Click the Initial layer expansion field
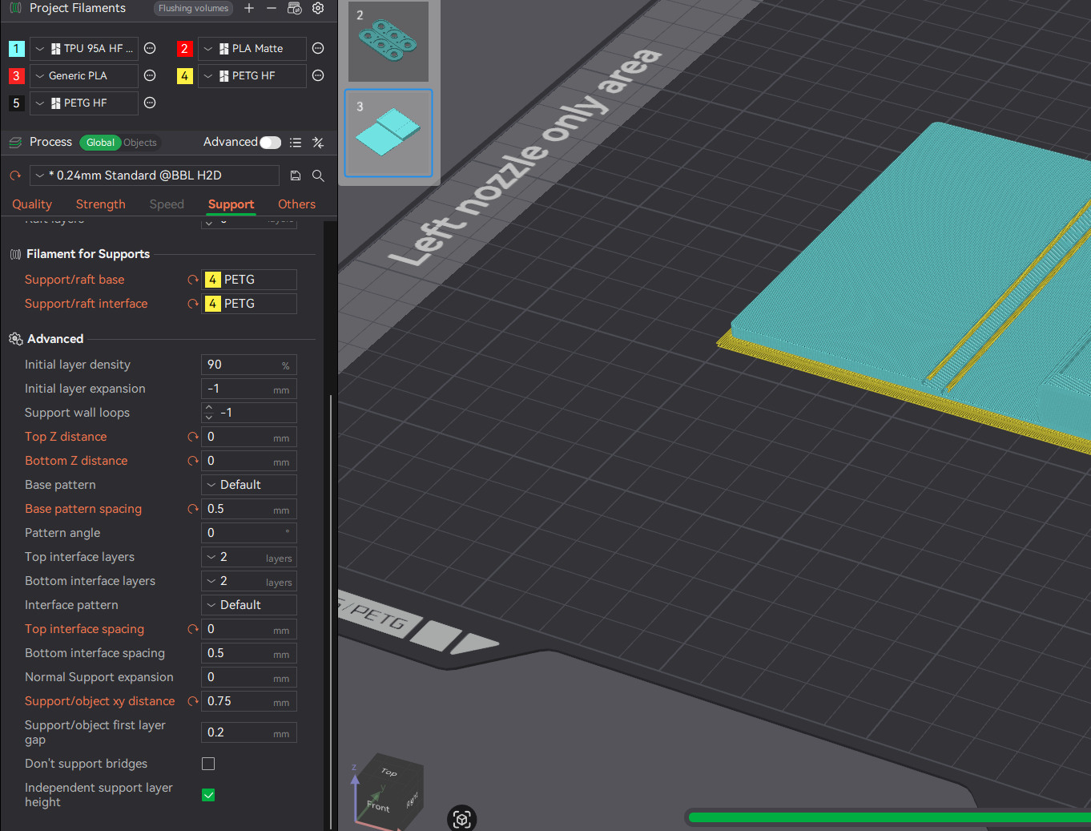1091x831 pixels. pyautogui.click(x=249, y=389)
